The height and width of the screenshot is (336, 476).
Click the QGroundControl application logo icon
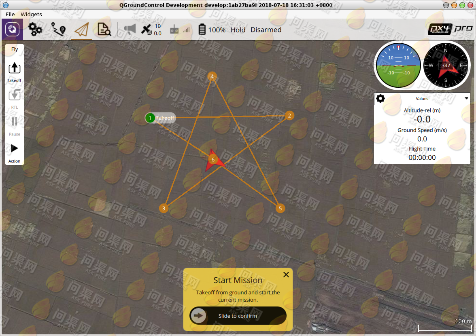pyautogui.click(x=12, y=30)
